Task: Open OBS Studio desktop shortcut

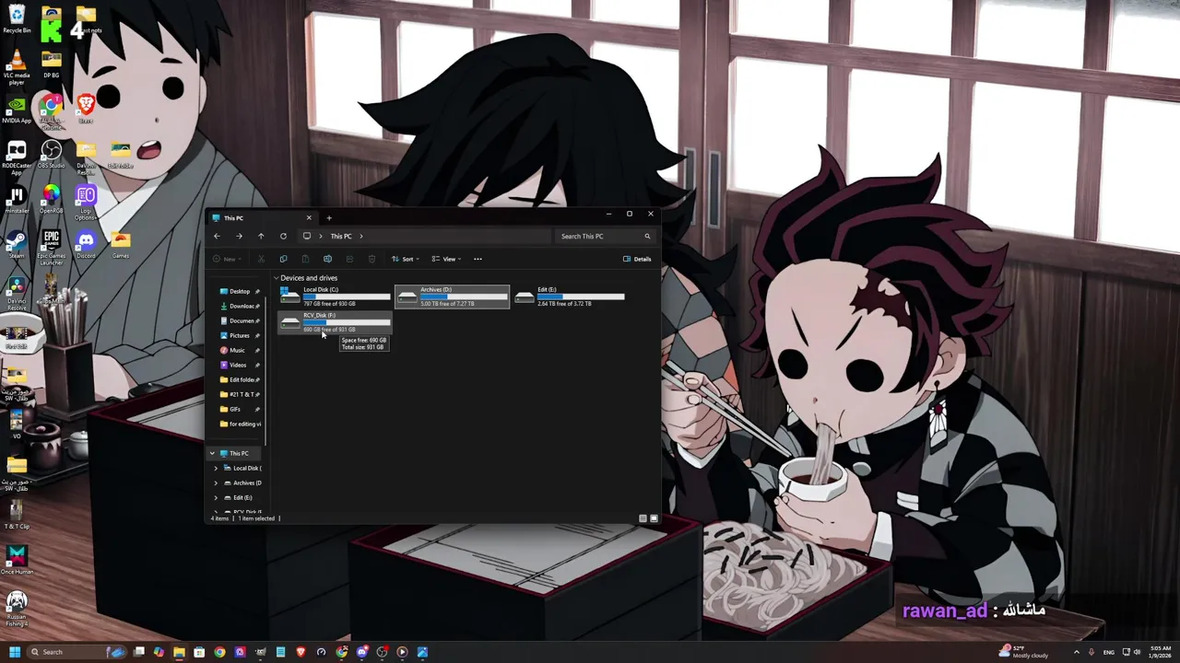Action: (52, 155)
